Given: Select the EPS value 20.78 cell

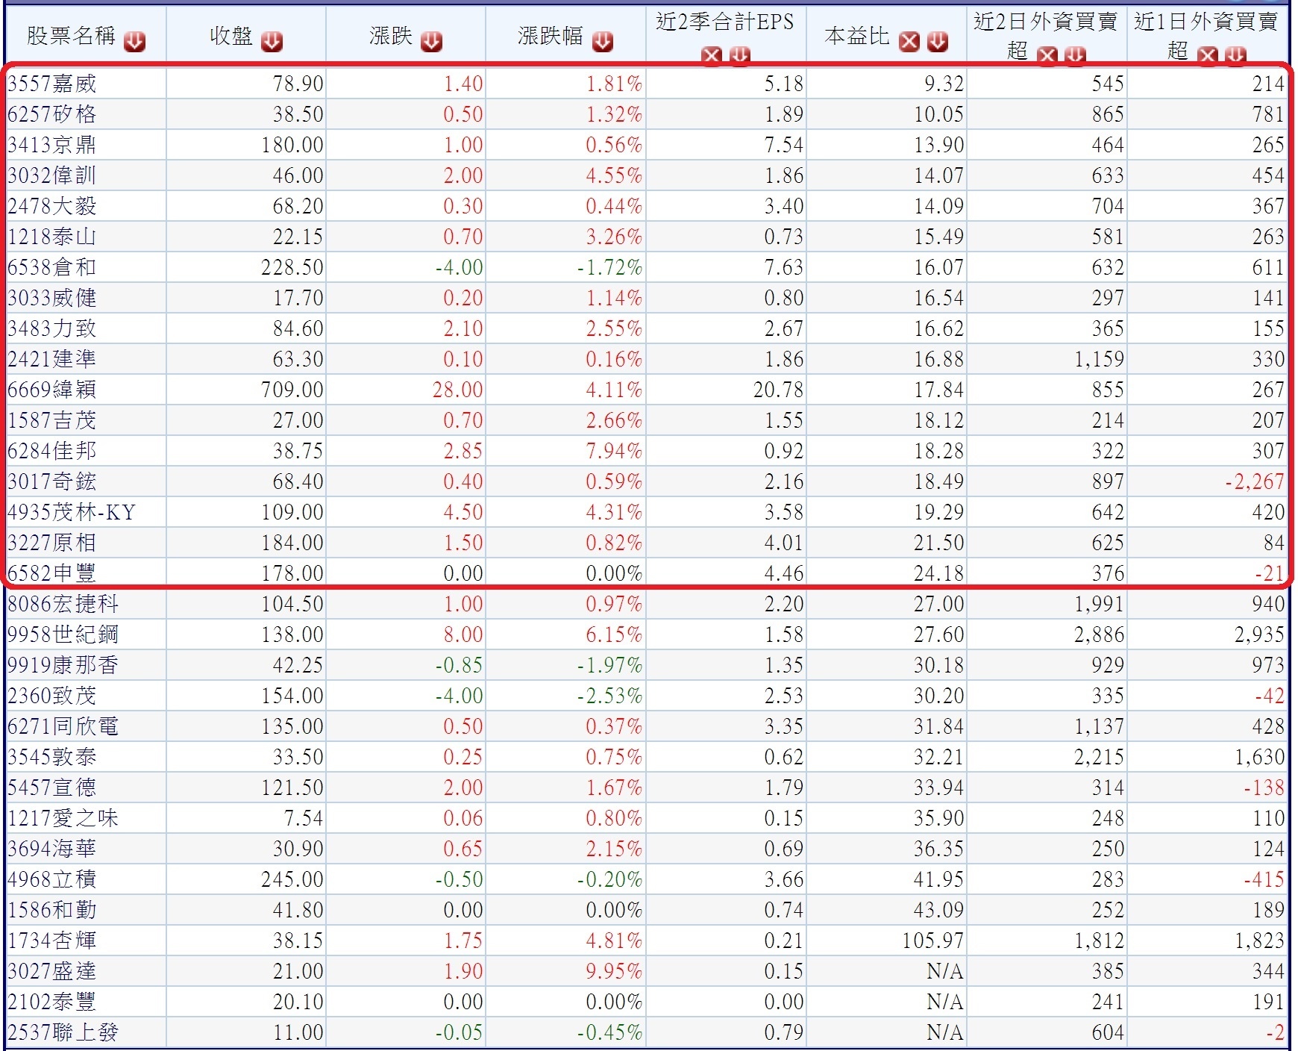Looking at the screenshot, I should (727, 390).
